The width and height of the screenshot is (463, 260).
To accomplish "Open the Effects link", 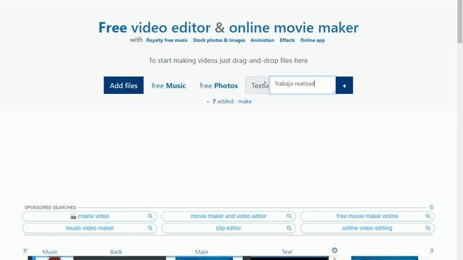I will pos(287,40).
